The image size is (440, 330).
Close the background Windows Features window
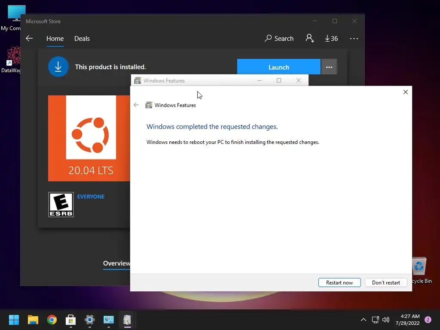click(x=299, y=80)
